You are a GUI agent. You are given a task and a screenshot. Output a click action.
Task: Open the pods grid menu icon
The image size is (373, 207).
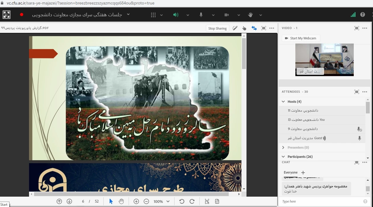coord(153,15)
